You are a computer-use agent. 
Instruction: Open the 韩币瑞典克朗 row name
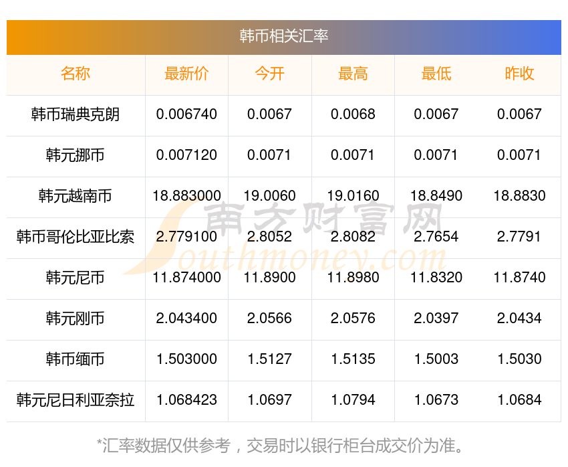point(76,114)
